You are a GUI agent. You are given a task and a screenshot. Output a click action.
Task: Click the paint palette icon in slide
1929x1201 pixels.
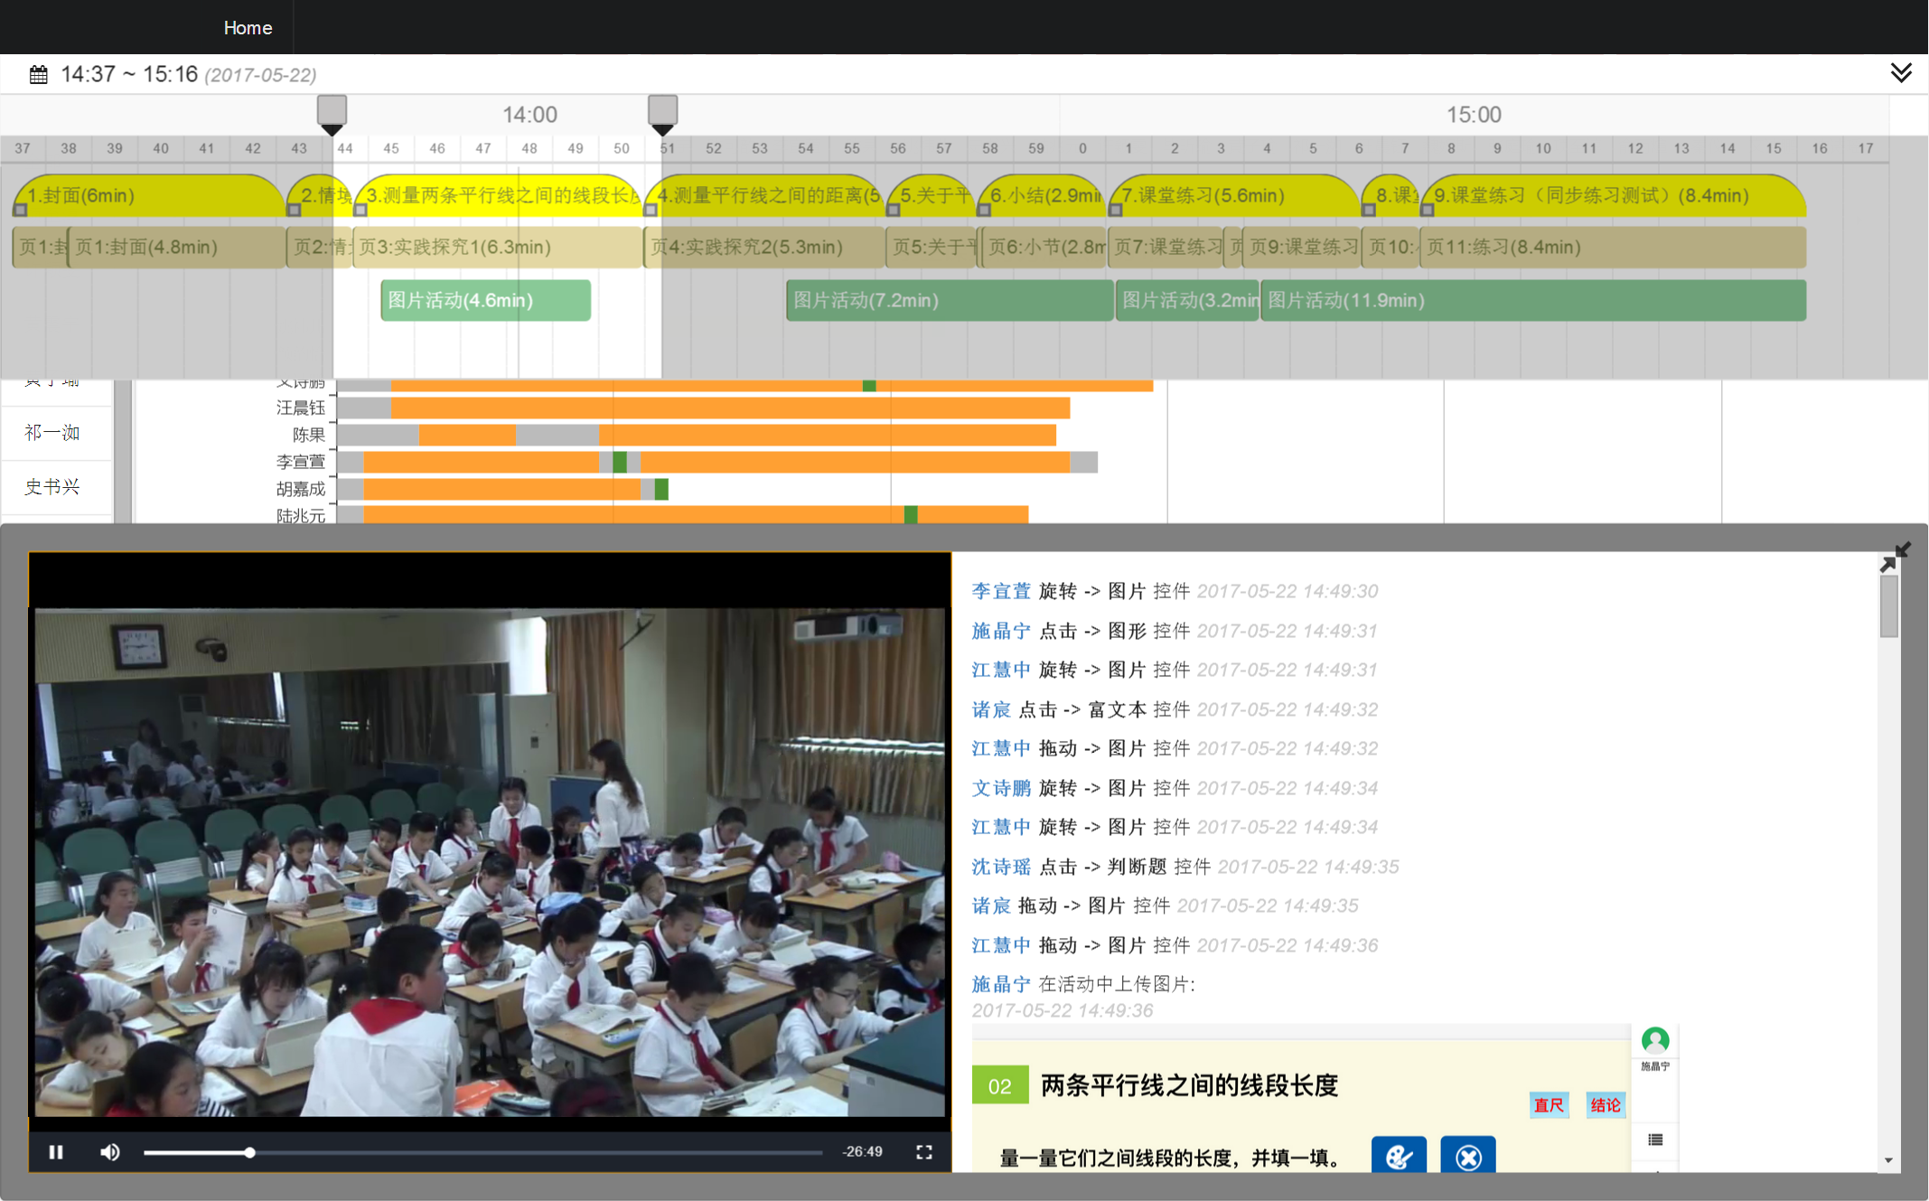1398,1156
